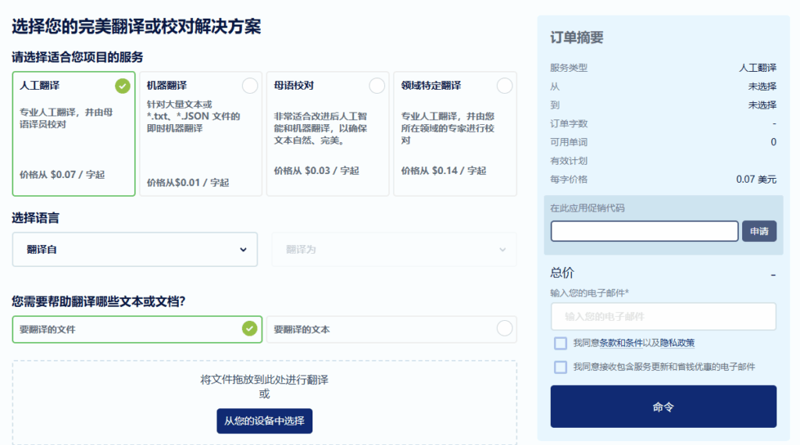The width and height of the screenshot is (800, 445).
Task: Click green checkmark on 要翻译的文件 option
Action: click(249, 329)
